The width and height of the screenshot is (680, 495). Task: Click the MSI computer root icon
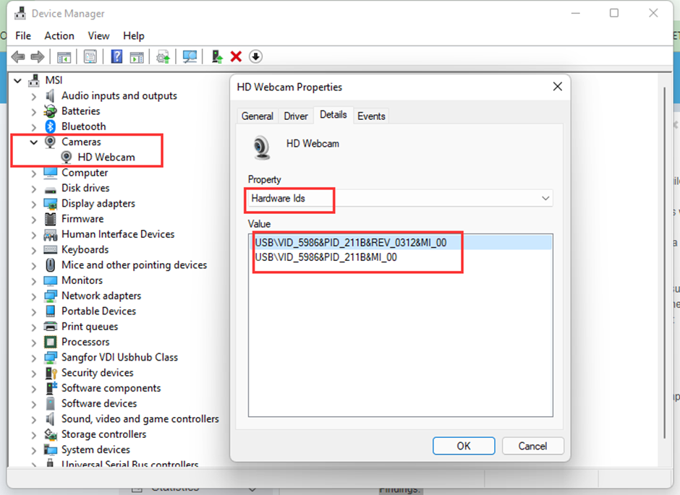(34, 80)
